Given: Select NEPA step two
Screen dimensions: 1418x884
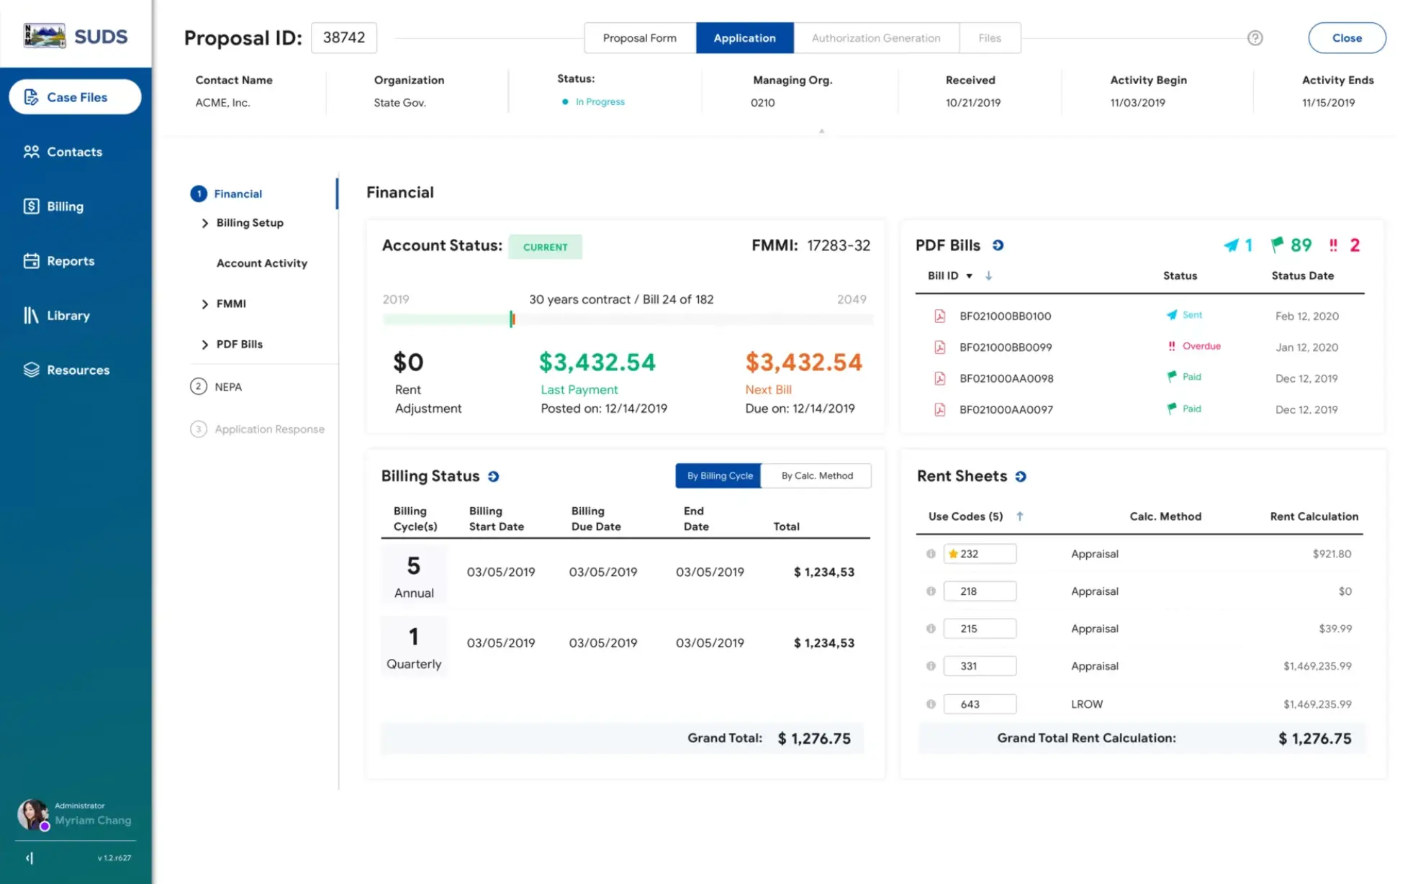Looking at the screenshot, I should 227,387.
